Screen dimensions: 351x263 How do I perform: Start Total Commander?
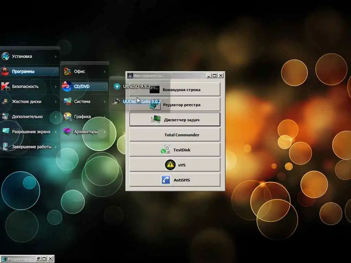pos(175,135)
